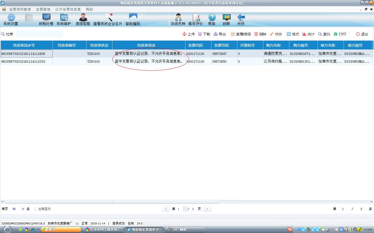
Task: Open the 发票管理 menu
Action: [x=43, y=9]
